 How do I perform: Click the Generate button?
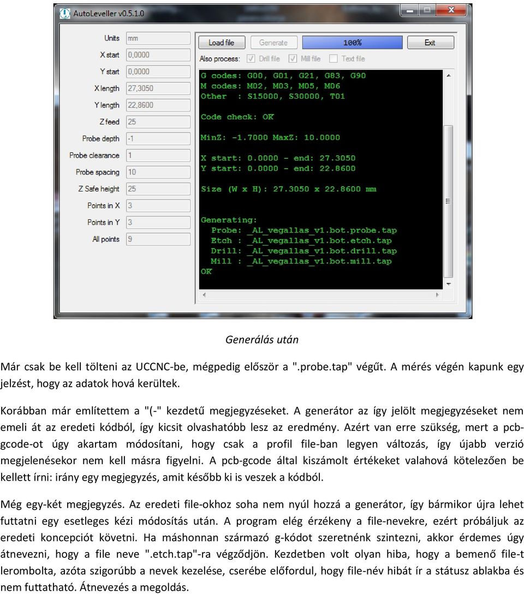click(274, 43)
